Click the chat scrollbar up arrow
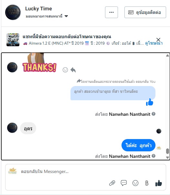Screen dimensions: 170x195 coord(167,56)
